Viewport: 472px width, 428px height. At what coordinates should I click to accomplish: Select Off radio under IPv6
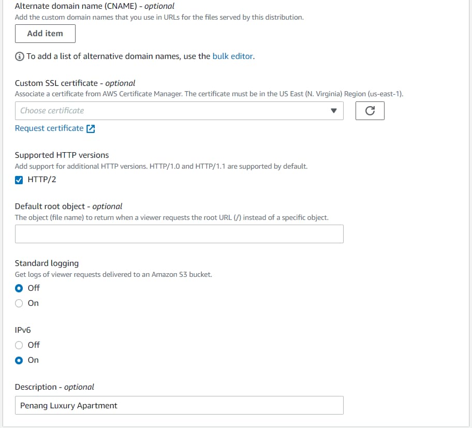coord(19,345)
